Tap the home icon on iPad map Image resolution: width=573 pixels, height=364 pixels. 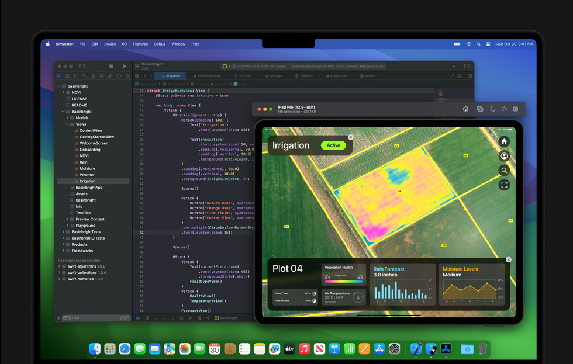point(504,141)
